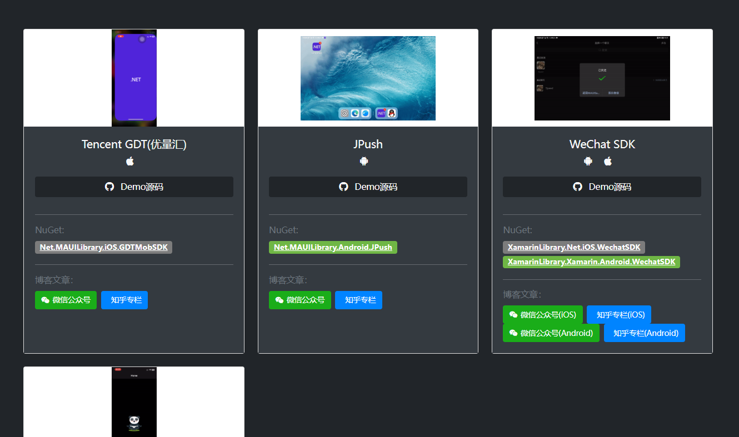Open XamarinLibrary.Xamarin.Android.WechatSDK NuGet link
This screenshot has height=437, width=739.
[x=591, y=262]
